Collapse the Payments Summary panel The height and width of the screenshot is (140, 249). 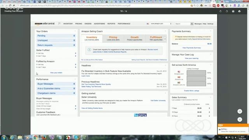click(211, 31)
